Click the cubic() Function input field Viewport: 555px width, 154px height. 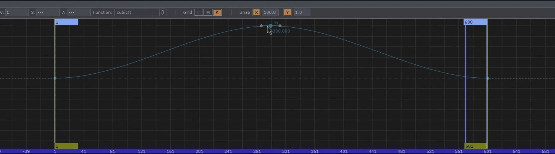point(137,12)
